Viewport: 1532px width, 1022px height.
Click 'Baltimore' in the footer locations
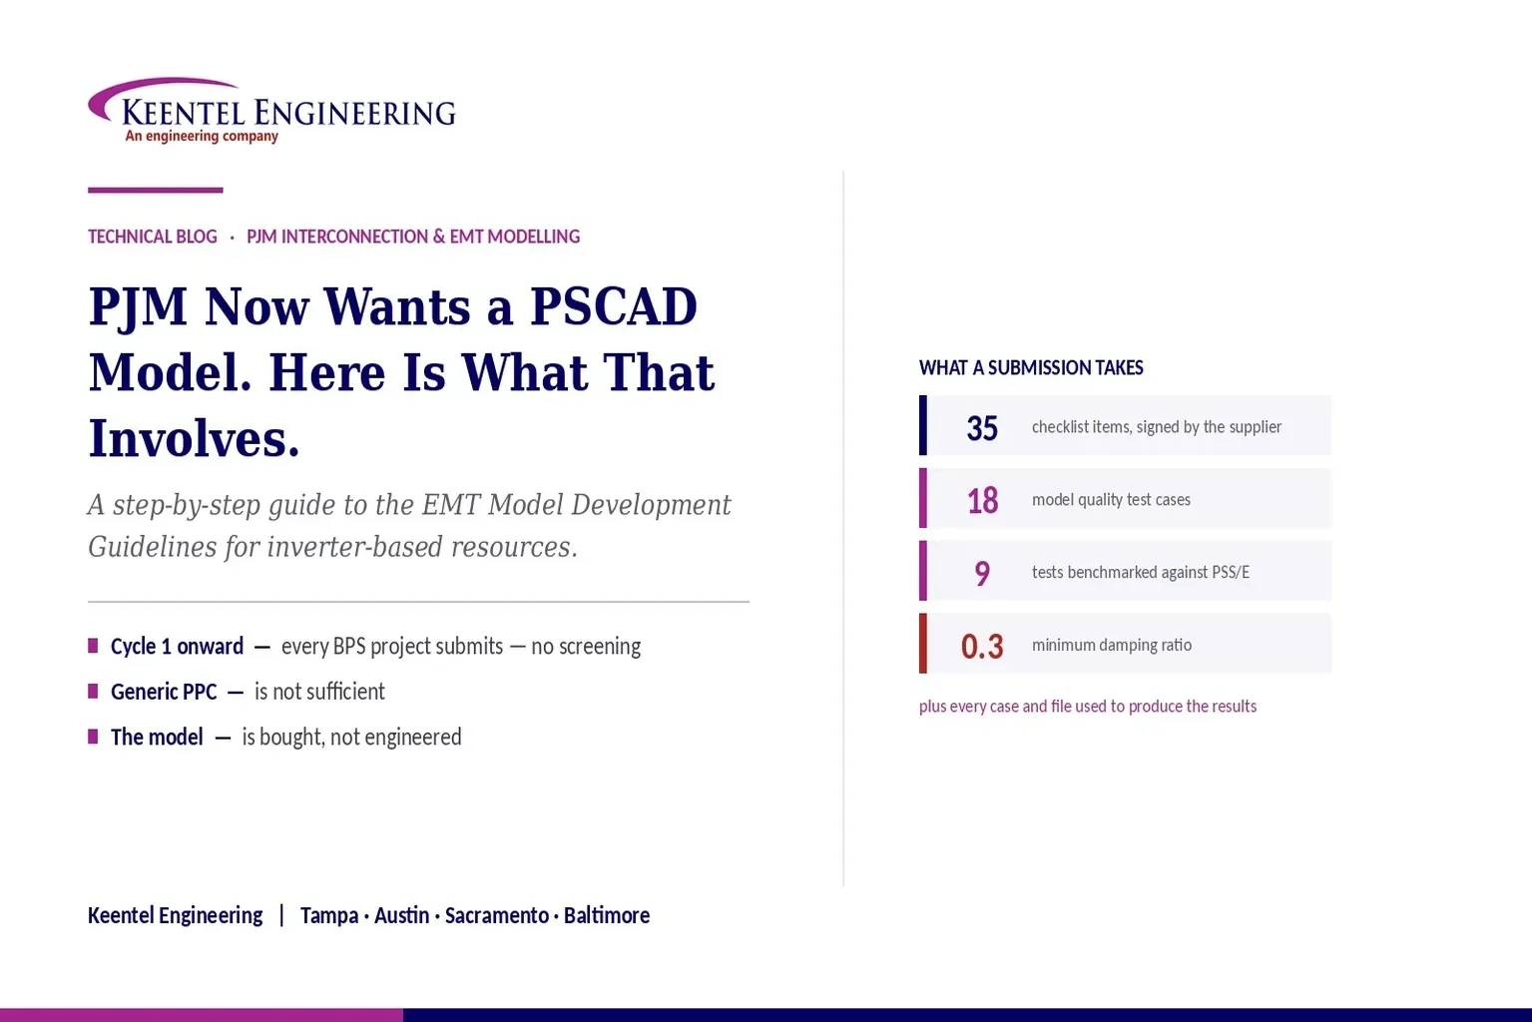[x=607, y=915]
